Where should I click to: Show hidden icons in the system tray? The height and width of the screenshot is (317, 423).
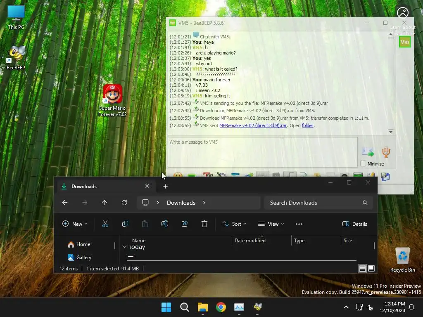[346, 307]
